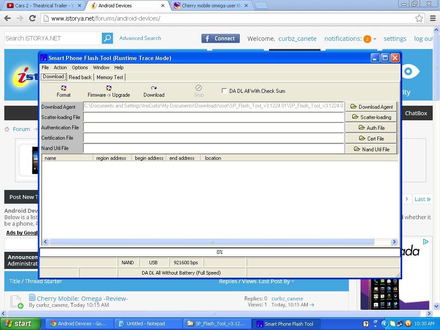Open the Window menu

[101, 67]
